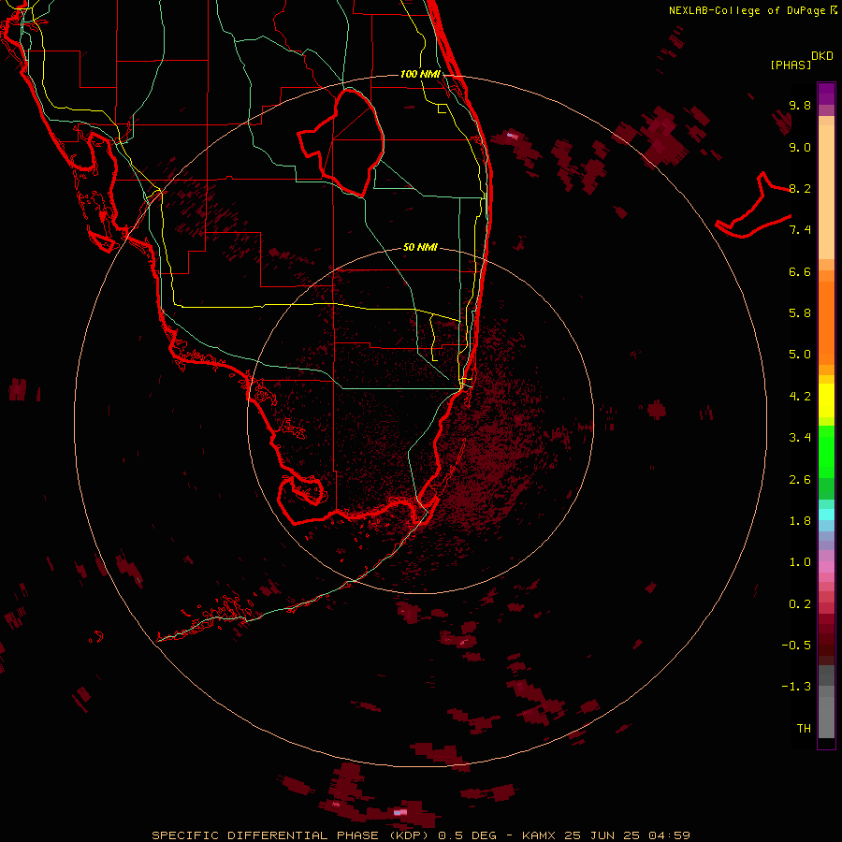Select the 5.0 scale label

pyautogui.click(x=800, y=355)
